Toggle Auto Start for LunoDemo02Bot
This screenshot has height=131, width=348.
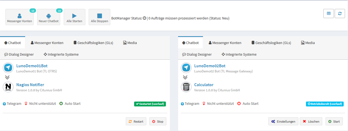point(239,103)
